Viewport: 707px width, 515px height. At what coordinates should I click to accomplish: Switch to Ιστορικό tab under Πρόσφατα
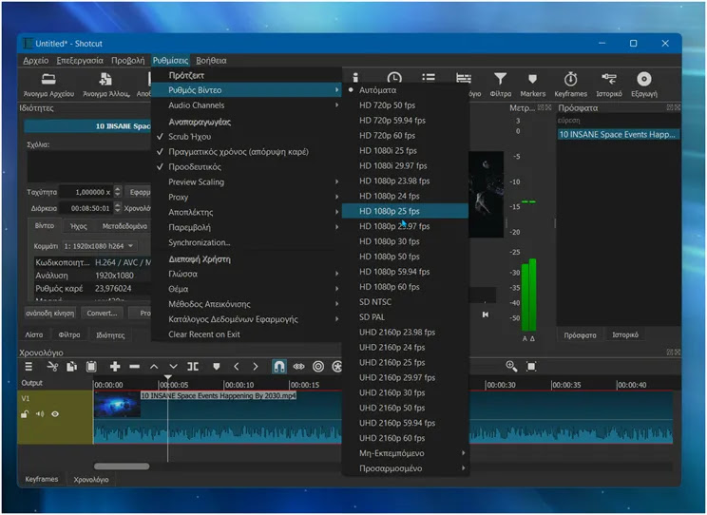click(625, 335)
